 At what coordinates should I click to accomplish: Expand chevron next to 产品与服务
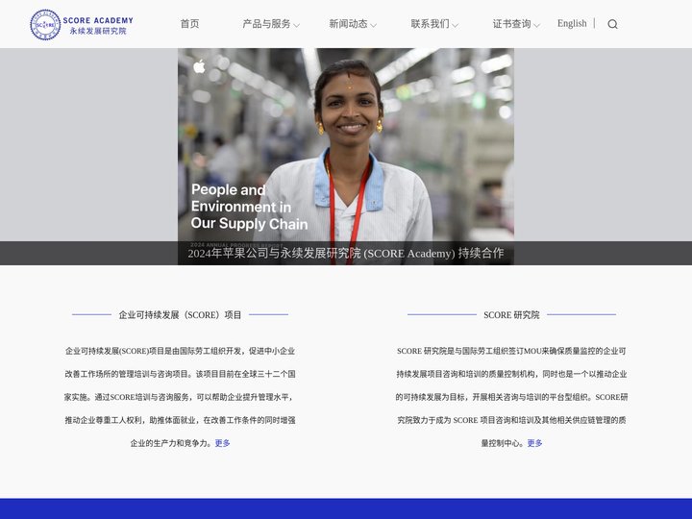pyautogui.click(x=297, y=26)
